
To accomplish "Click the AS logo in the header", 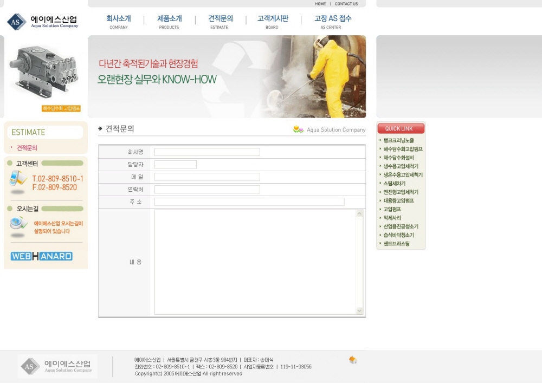I will click(17, 22).
